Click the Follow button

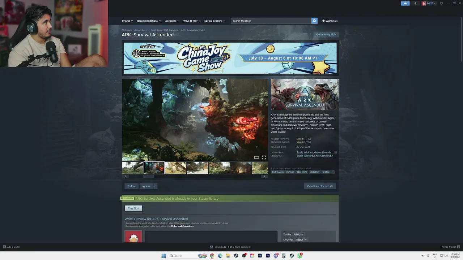(131, 186)
